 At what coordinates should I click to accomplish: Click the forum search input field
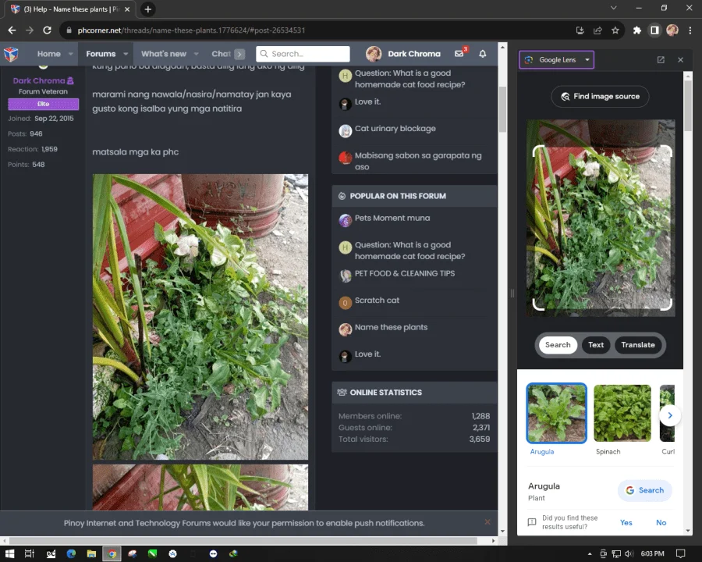click(303, 54)
